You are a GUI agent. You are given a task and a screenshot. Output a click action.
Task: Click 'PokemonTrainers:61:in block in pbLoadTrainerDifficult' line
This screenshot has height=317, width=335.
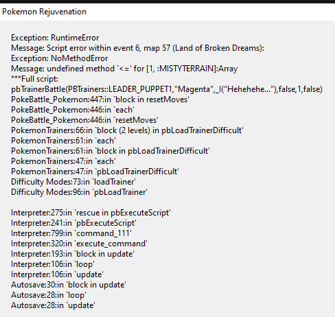(x=111, y=151)
